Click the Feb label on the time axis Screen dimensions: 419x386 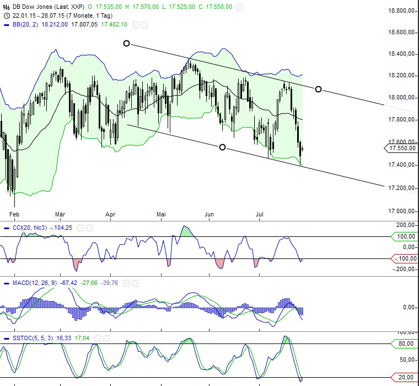point(14,214)
